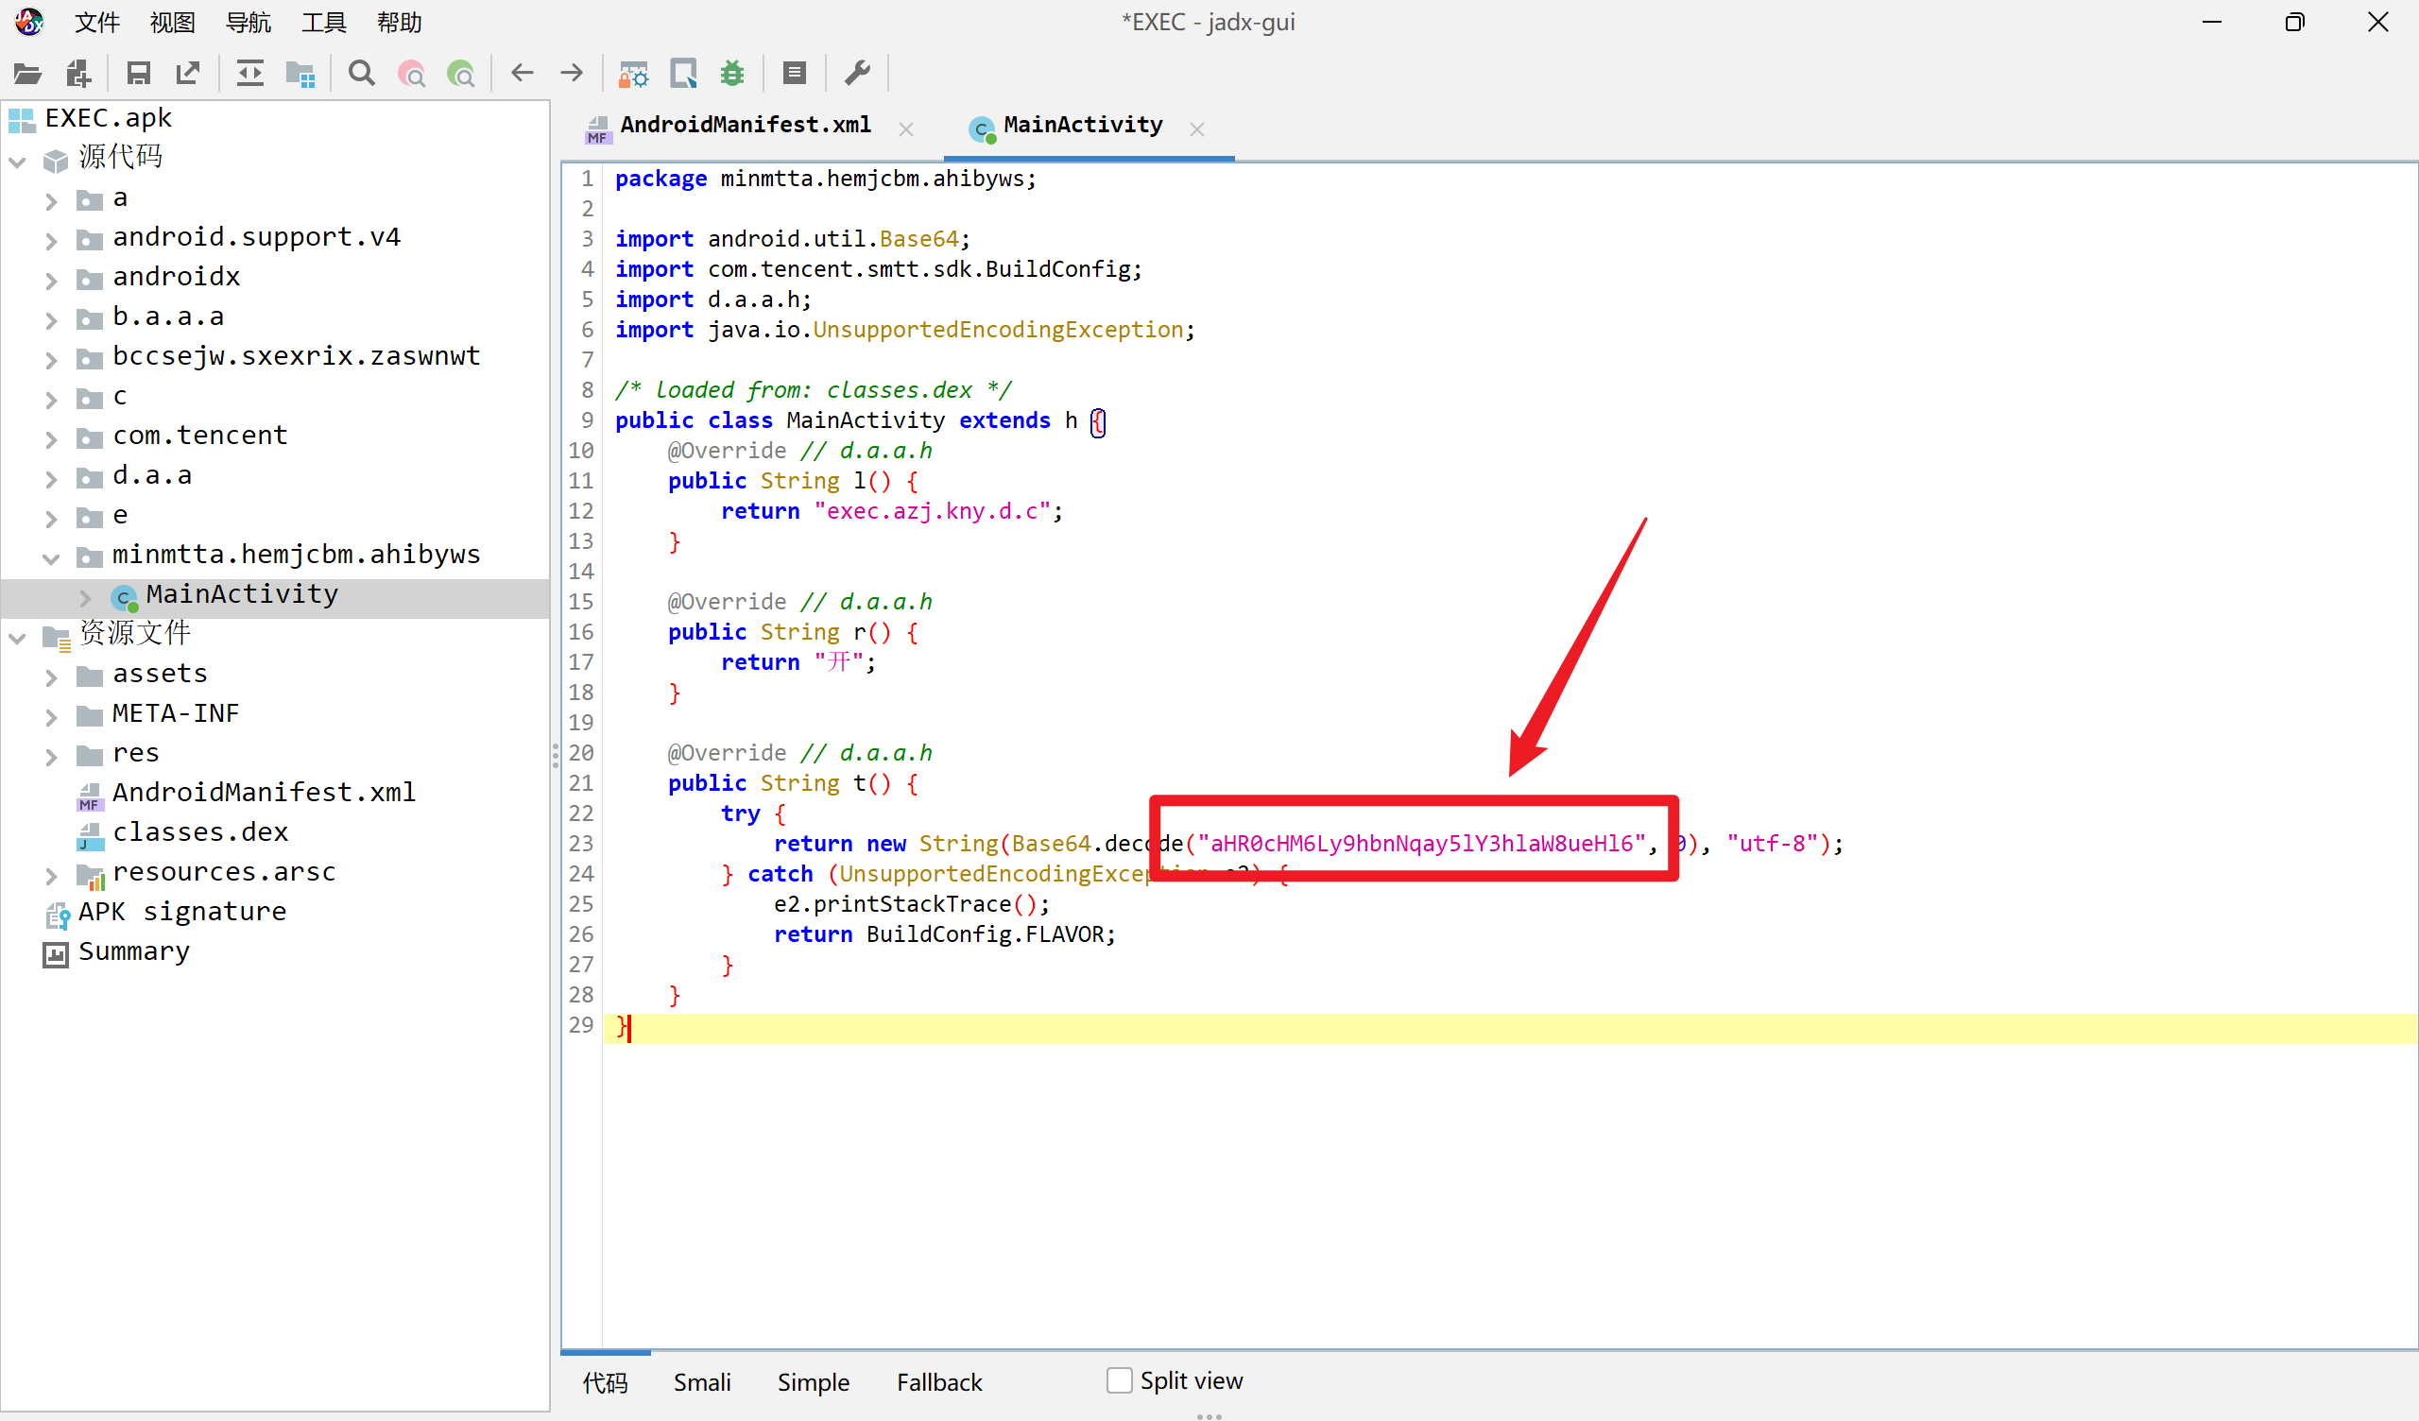Collapse the minmtta.hemjcbm.ahibyws package

tap(51, 557)
